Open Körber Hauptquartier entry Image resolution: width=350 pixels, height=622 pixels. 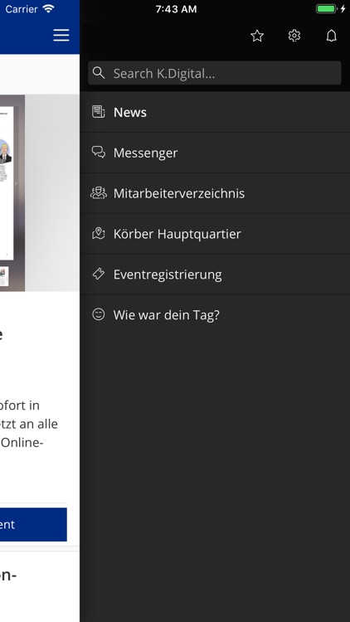pyautogui.click(x=215, y=234)
